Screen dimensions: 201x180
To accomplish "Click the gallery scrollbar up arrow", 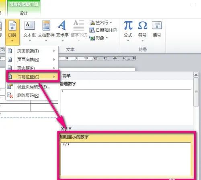I will [196, 75].
